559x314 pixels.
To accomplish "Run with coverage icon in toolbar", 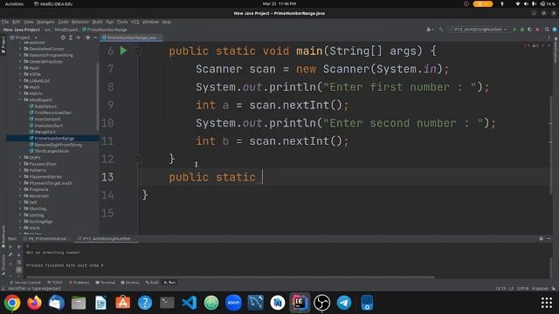I will coord(529,30).
